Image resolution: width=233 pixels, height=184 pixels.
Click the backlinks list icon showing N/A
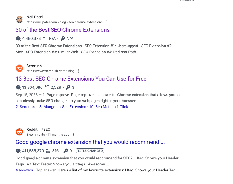(x=44, y=38)
